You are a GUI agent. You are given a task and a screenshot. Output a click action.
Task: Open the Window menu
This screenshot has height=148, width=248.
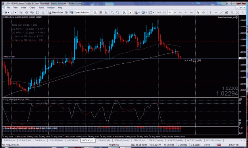click(51, 8)
